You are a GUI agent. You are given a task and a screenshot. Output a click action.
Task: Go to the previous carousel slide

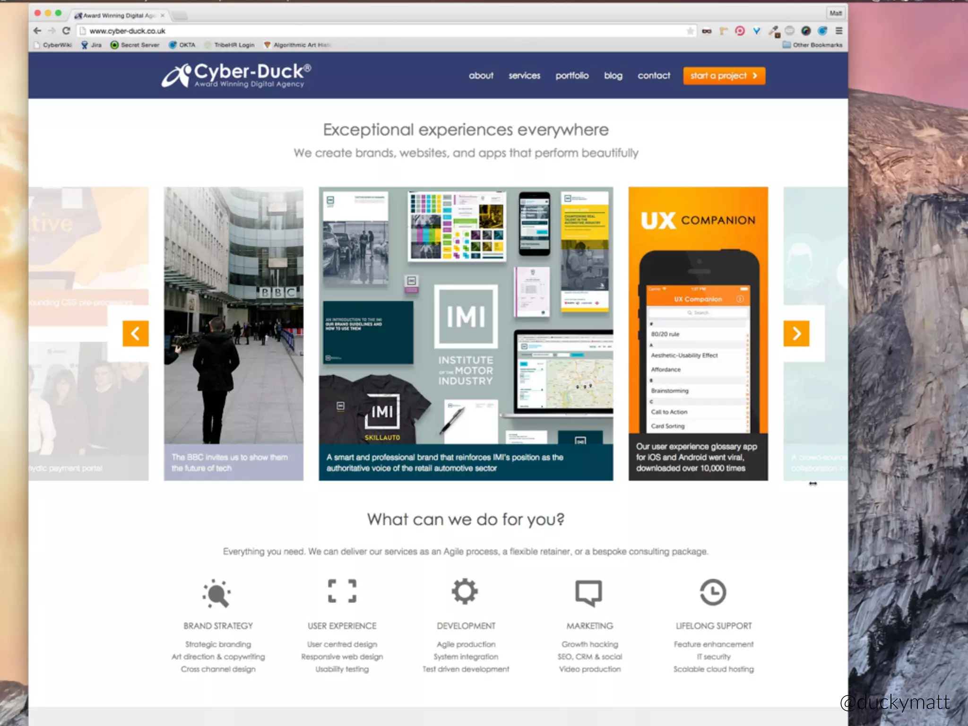[136, 334]
